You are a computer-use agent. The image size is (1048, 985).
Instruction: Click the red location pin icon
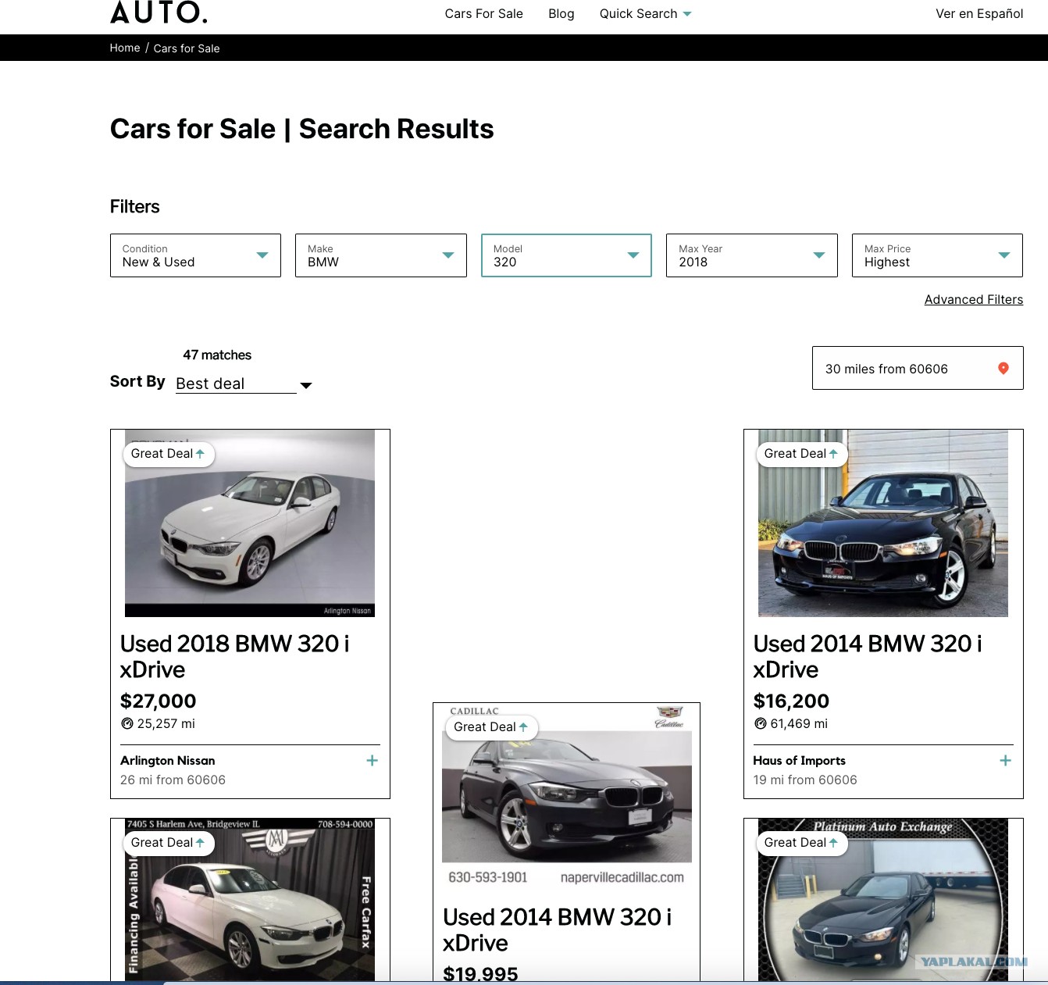click(1003, 368)
